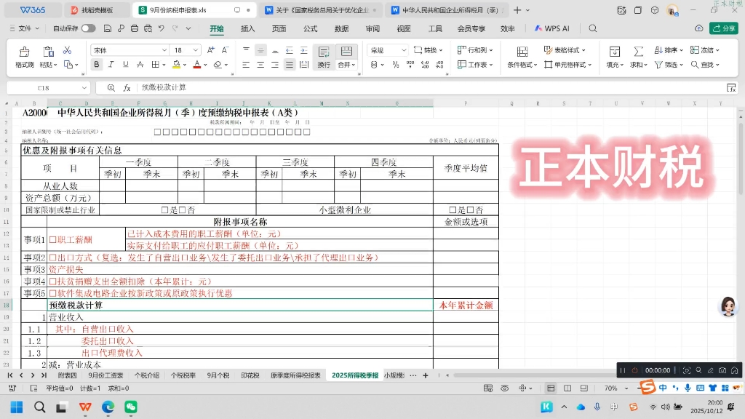The height and width of the screenshot is (419, 745).
Task: Apply bold formatting to selected cell
Action: [95, 64]
